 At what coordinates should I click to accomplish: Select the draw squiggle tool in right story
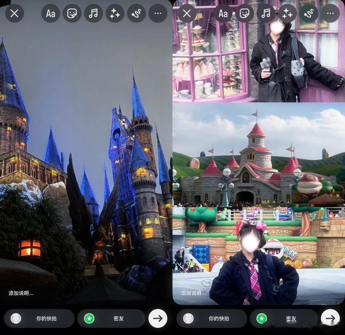(x=309, y=13)
